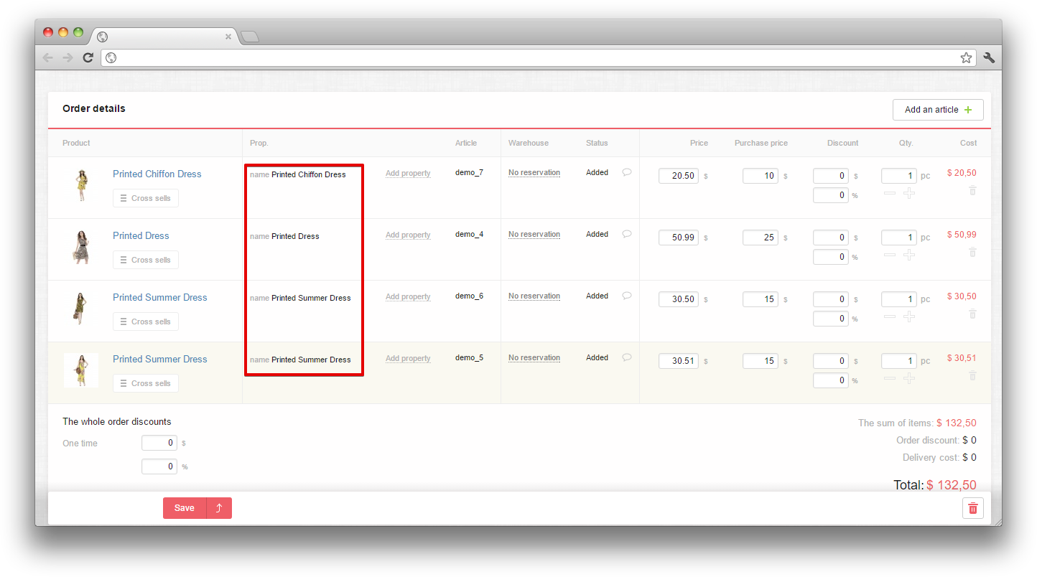Click One time dollar discount field
This screenshot has width=1037, height=577.
pyautogui.click(x=159, y=443)
